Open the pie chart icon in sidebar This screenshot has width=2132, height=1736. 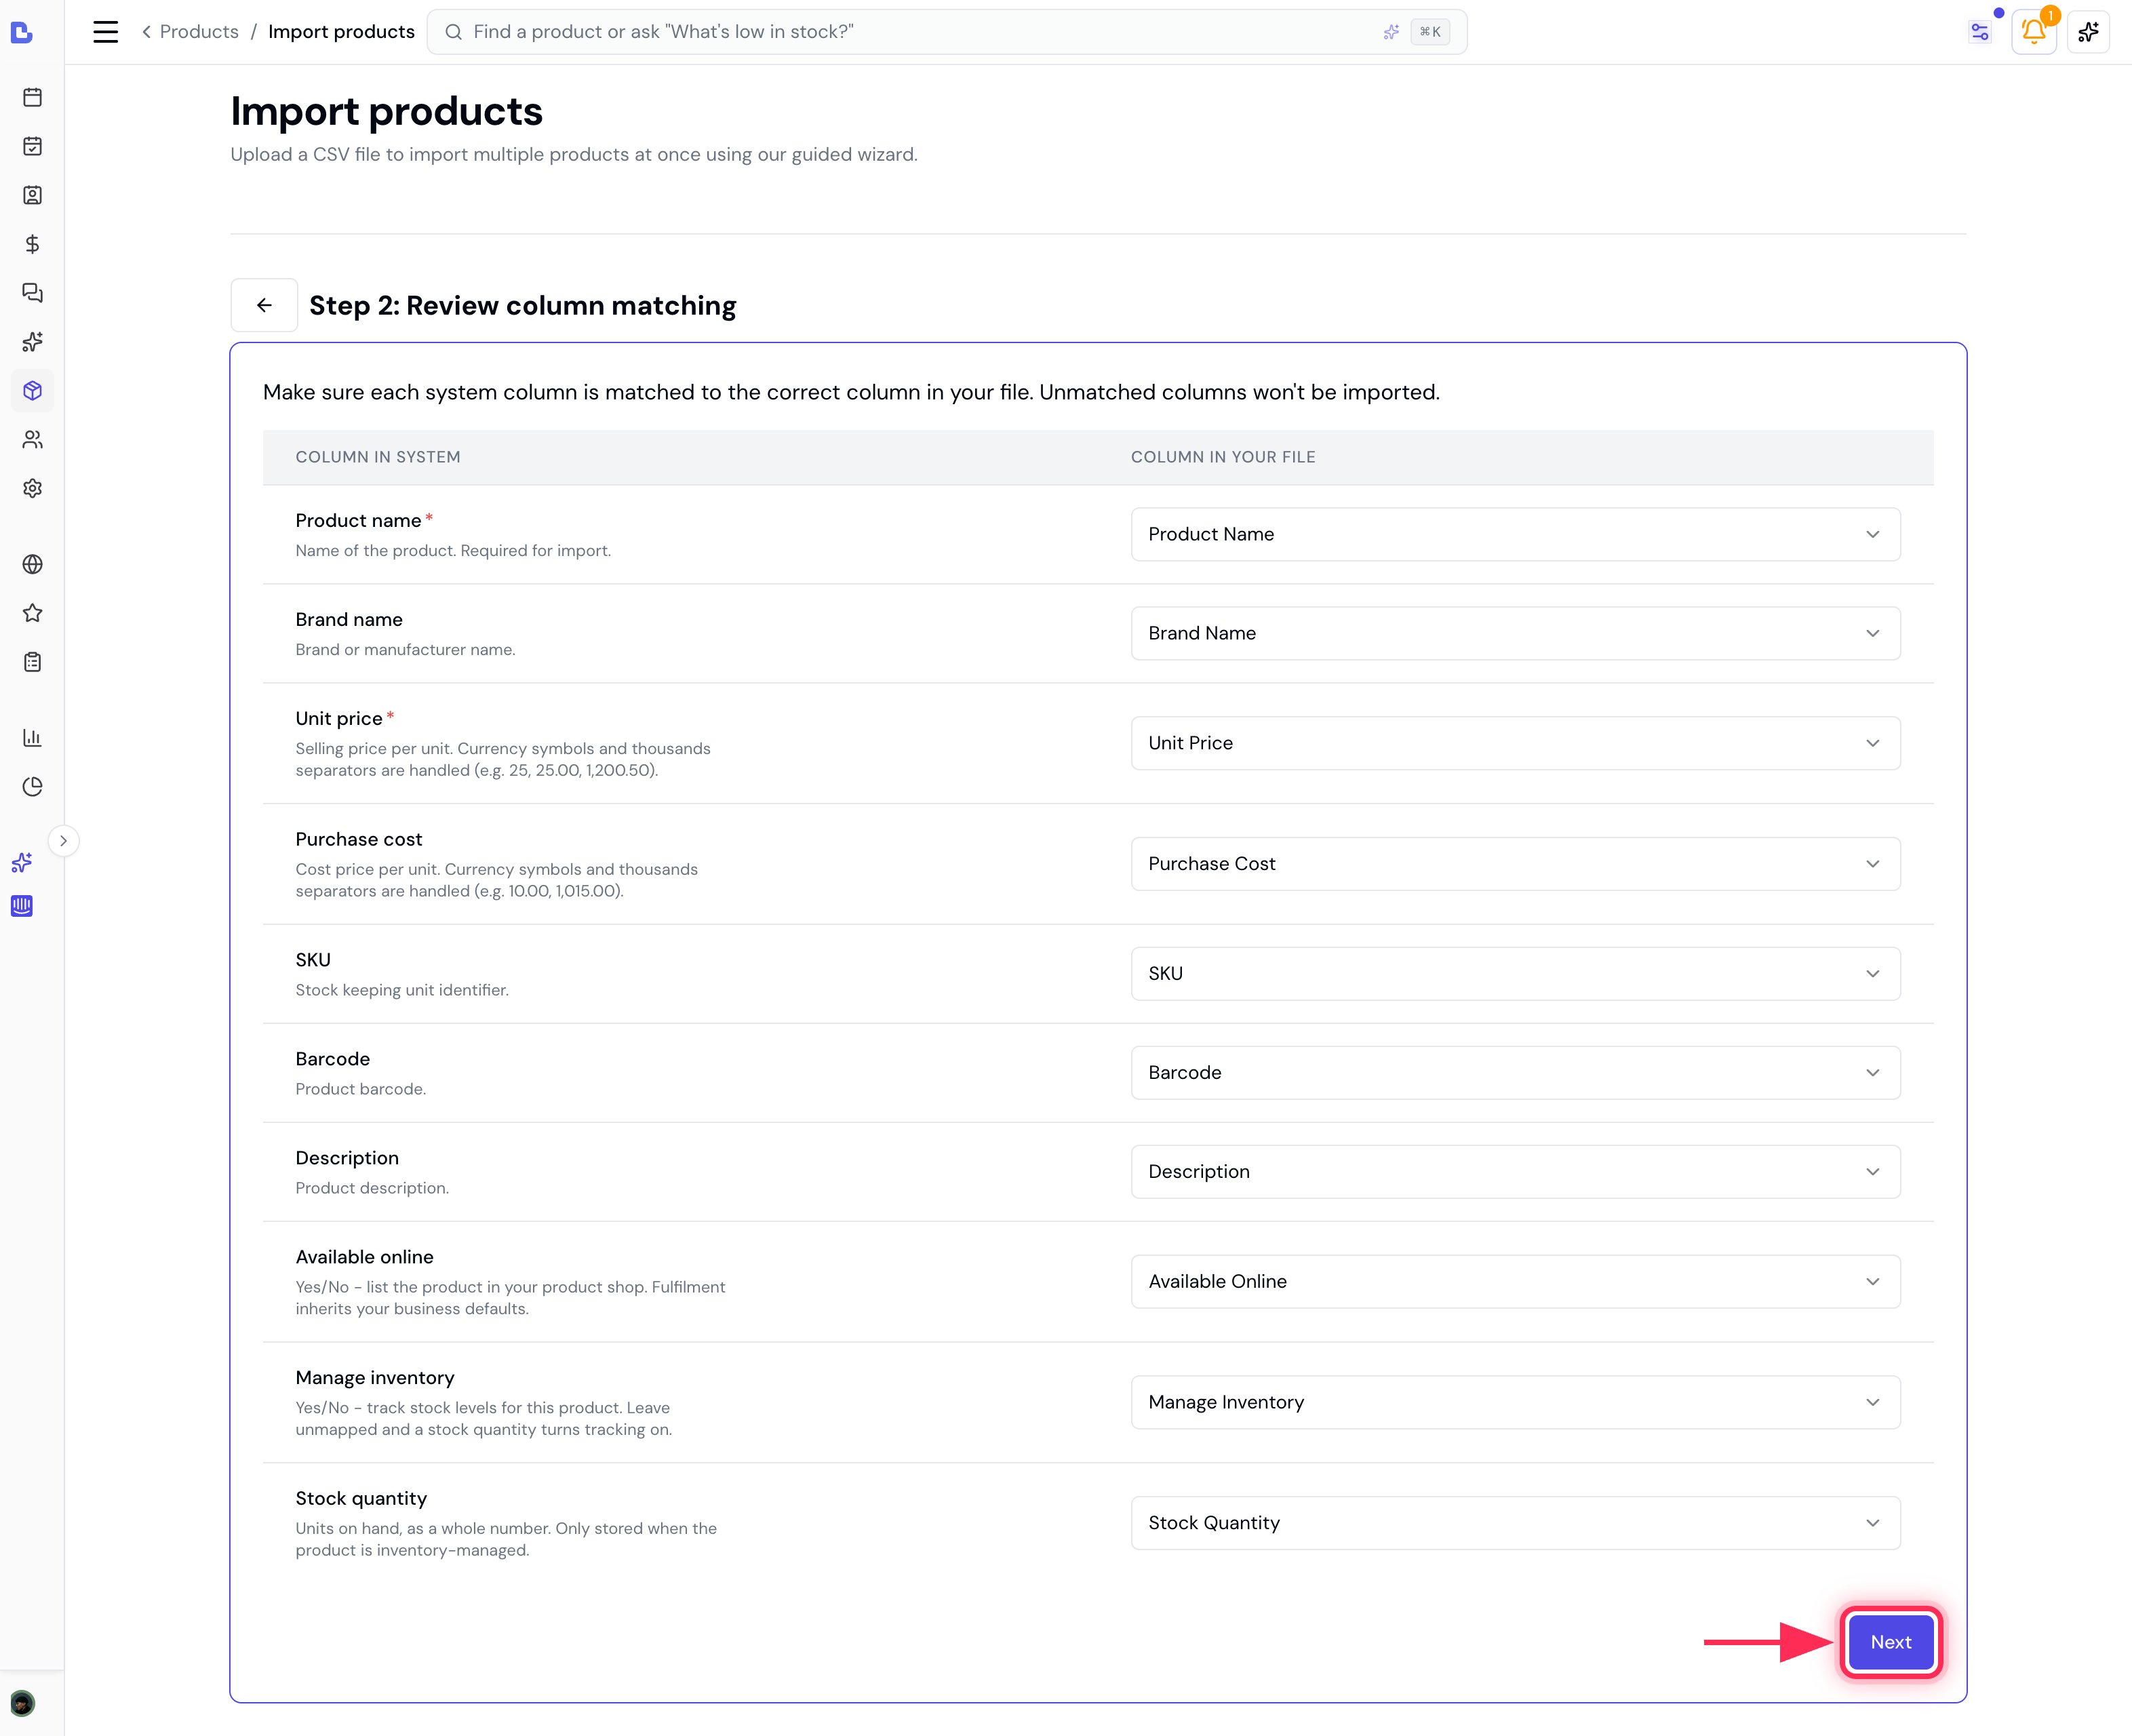pyautogui.click(x=32, y=787)
